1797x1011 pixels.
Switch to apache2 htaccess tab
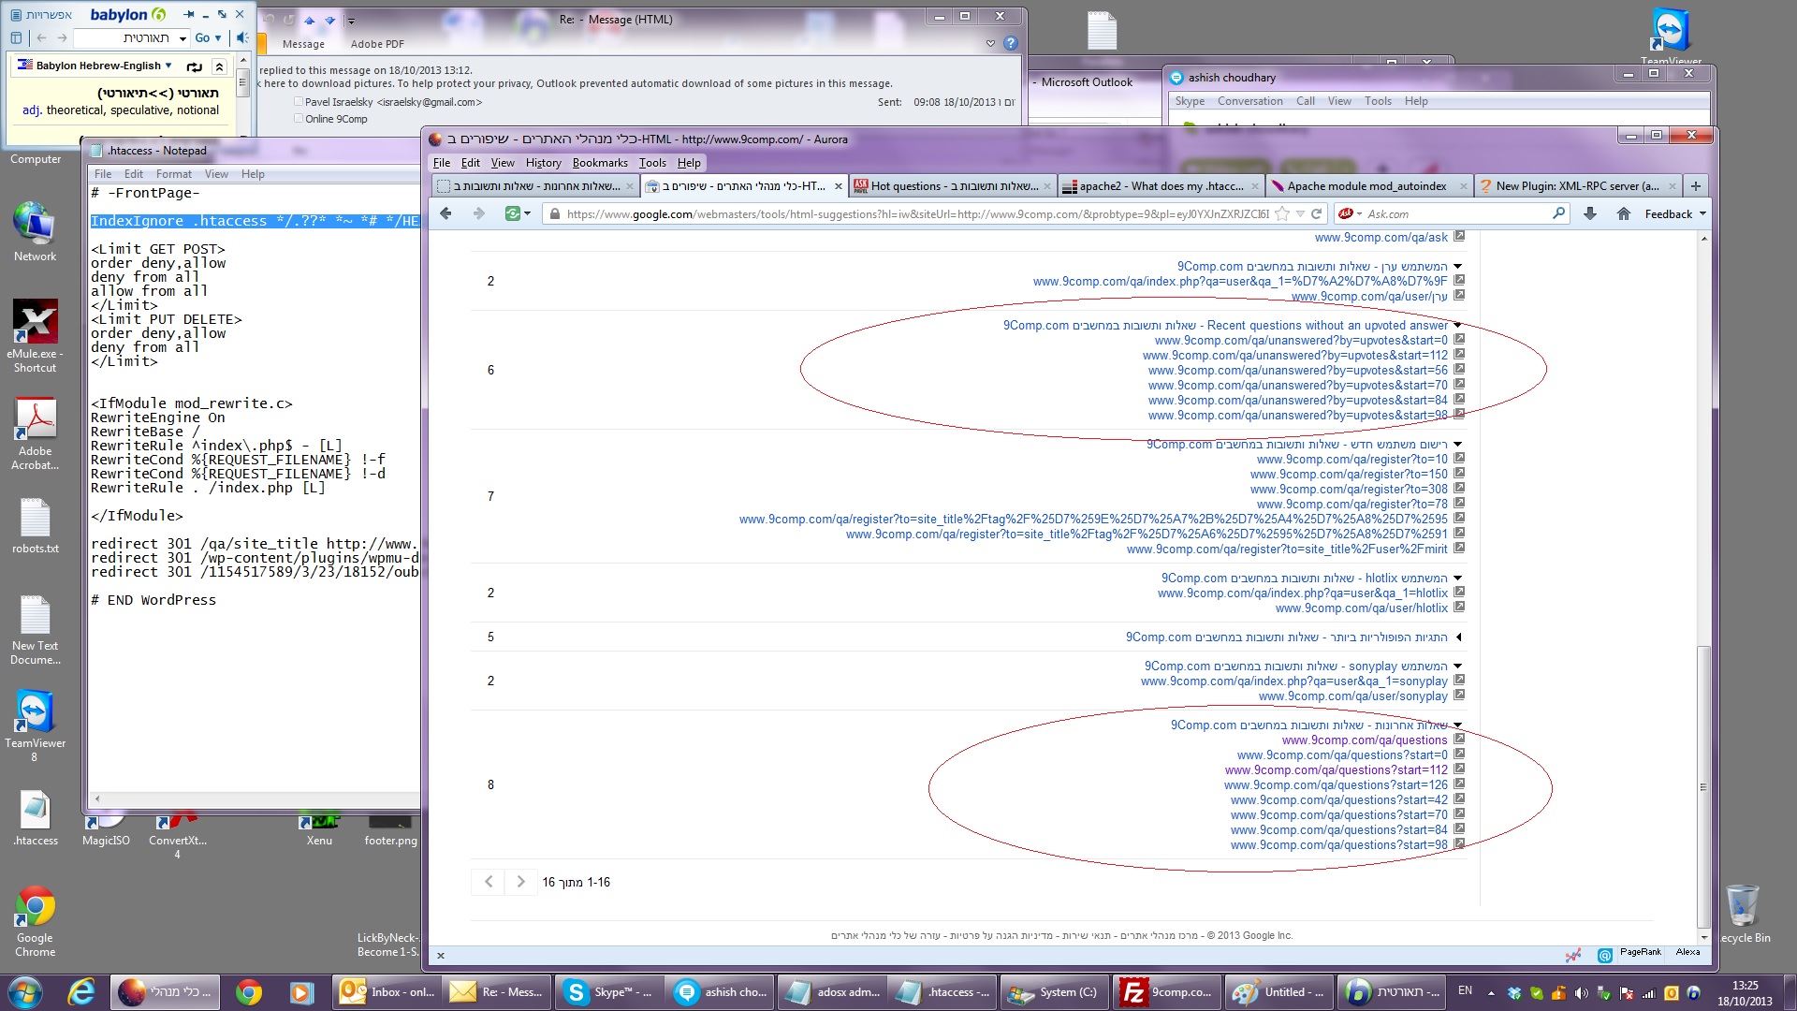tap(1161, 186)
